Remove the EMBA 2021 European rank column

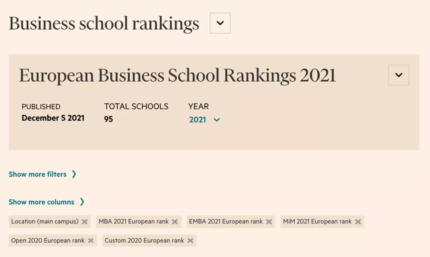click(x=270, y=222)
